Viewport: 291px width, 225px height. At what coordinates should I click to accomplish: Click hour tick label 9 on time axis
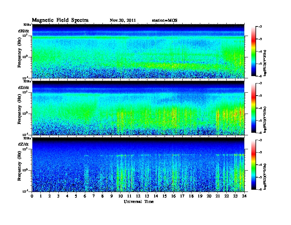tap(112, 196)
